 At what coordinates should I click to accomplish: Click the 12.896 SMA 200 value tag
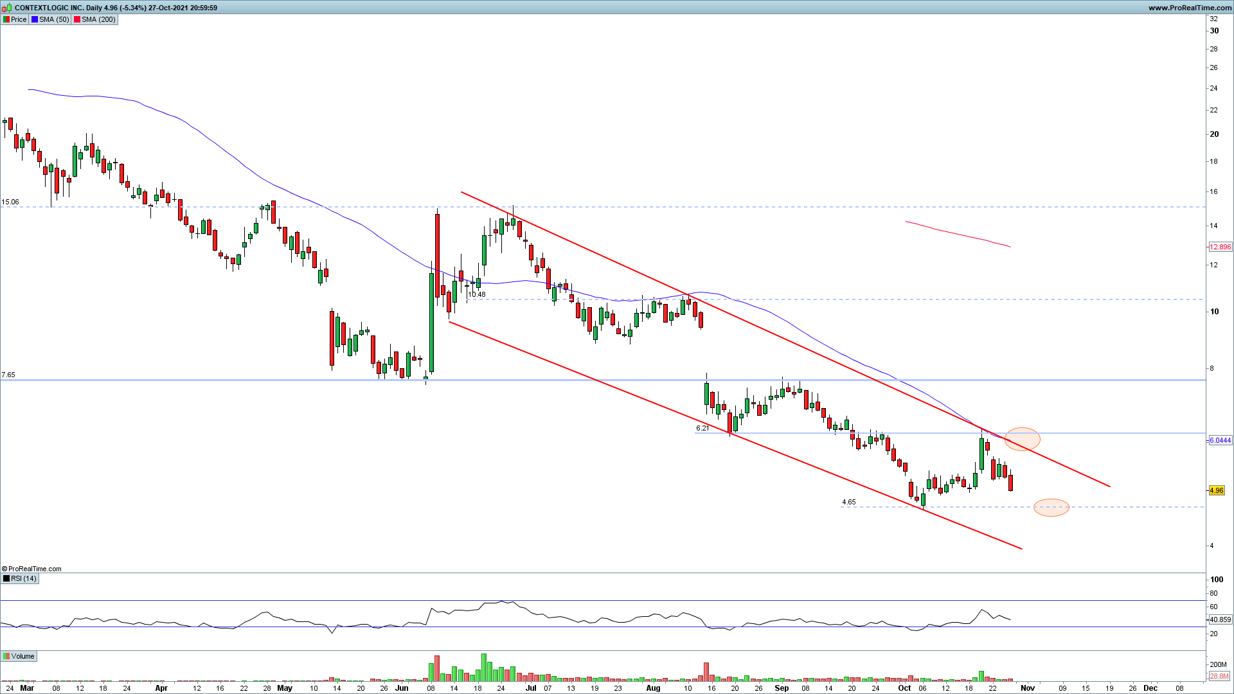[1219, 247]
